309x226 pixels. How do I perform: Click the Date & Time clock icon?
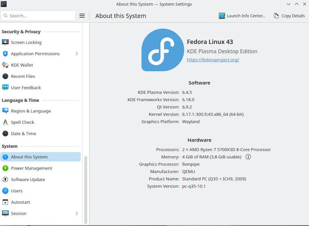coord(5,133)
